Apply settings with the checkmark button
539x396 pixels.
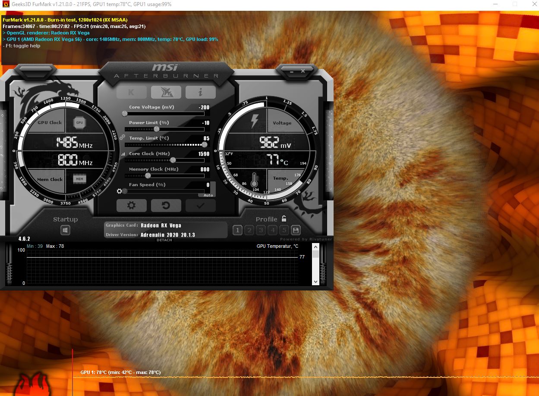201,206
